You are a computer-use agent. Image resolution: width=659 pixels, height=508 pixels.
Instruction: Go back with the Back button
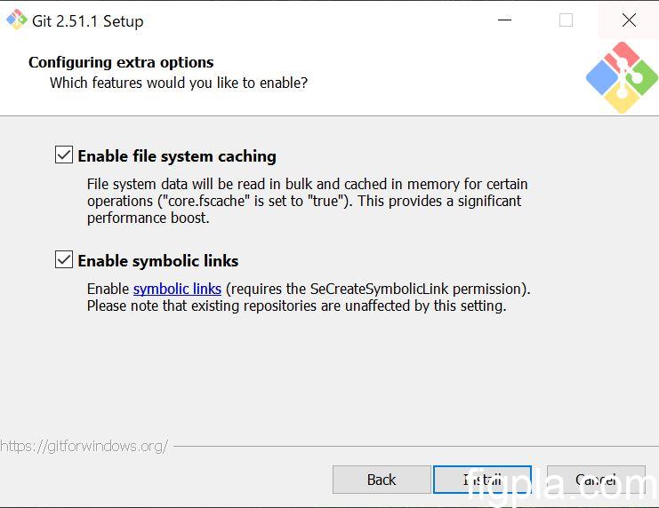tap(382, 480)
